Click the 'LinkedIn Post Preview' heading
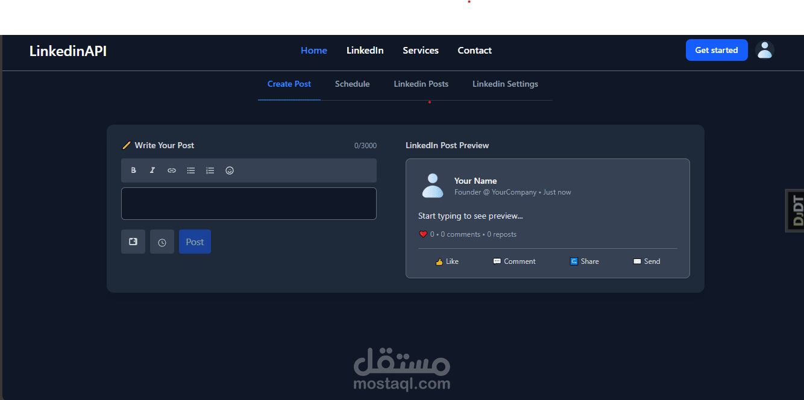 (447, 145)
